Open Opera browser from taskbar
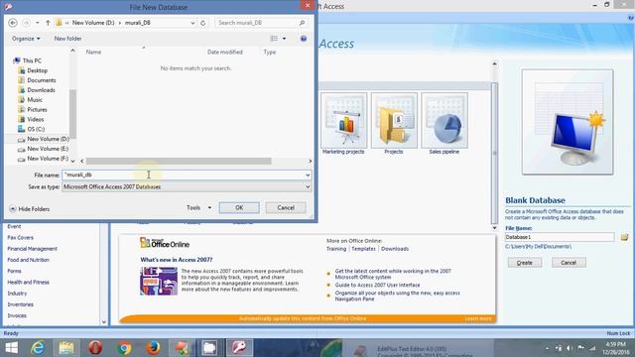The width and height of the screenshot is (635, 357). [95, 348]
